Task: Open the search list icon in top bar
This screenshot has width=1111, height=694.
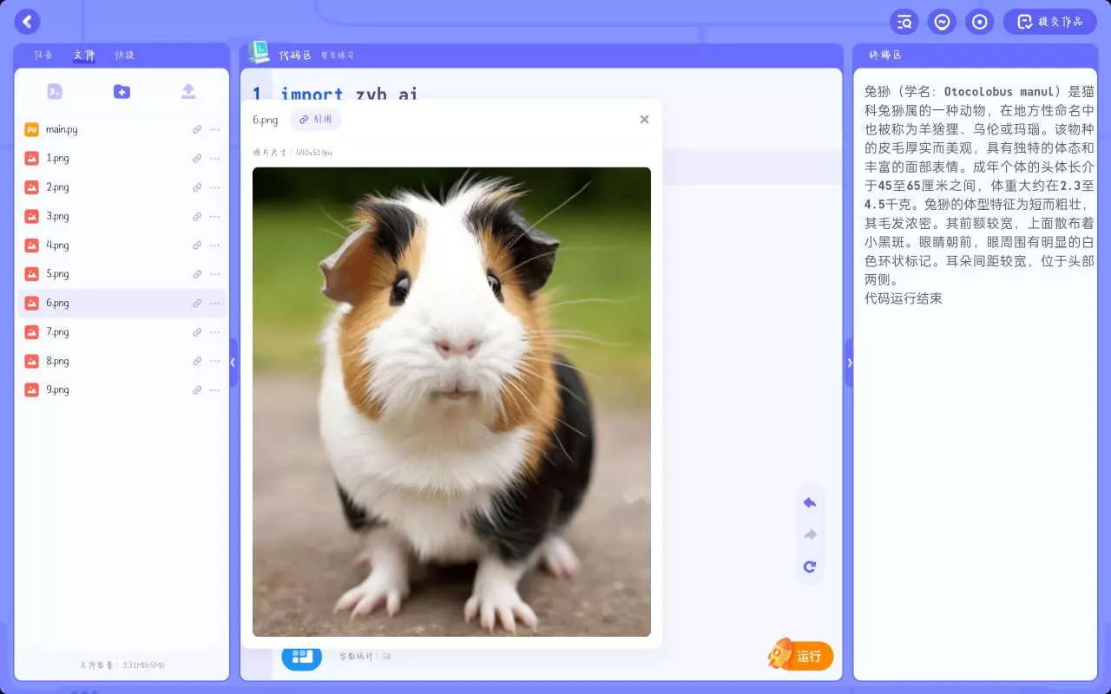Action: click(904, 22)
